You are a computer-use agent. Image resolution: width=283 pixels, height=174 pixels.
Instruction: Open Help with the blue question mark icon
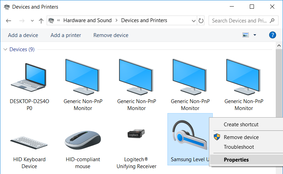click(272, 35)
